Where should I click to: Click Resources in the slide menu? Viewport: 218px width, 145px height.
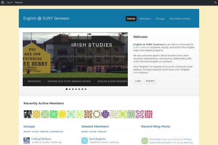click(34, 81)
